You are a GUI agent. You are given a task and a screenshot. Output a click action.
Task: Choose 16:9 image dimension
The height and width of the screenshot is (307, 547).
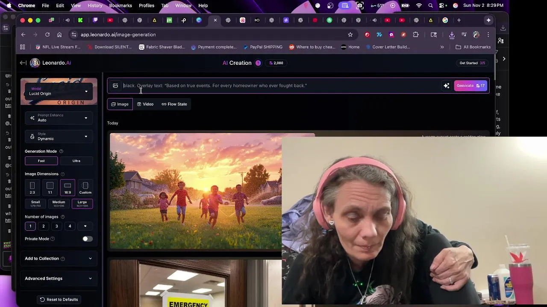(68, 188)
